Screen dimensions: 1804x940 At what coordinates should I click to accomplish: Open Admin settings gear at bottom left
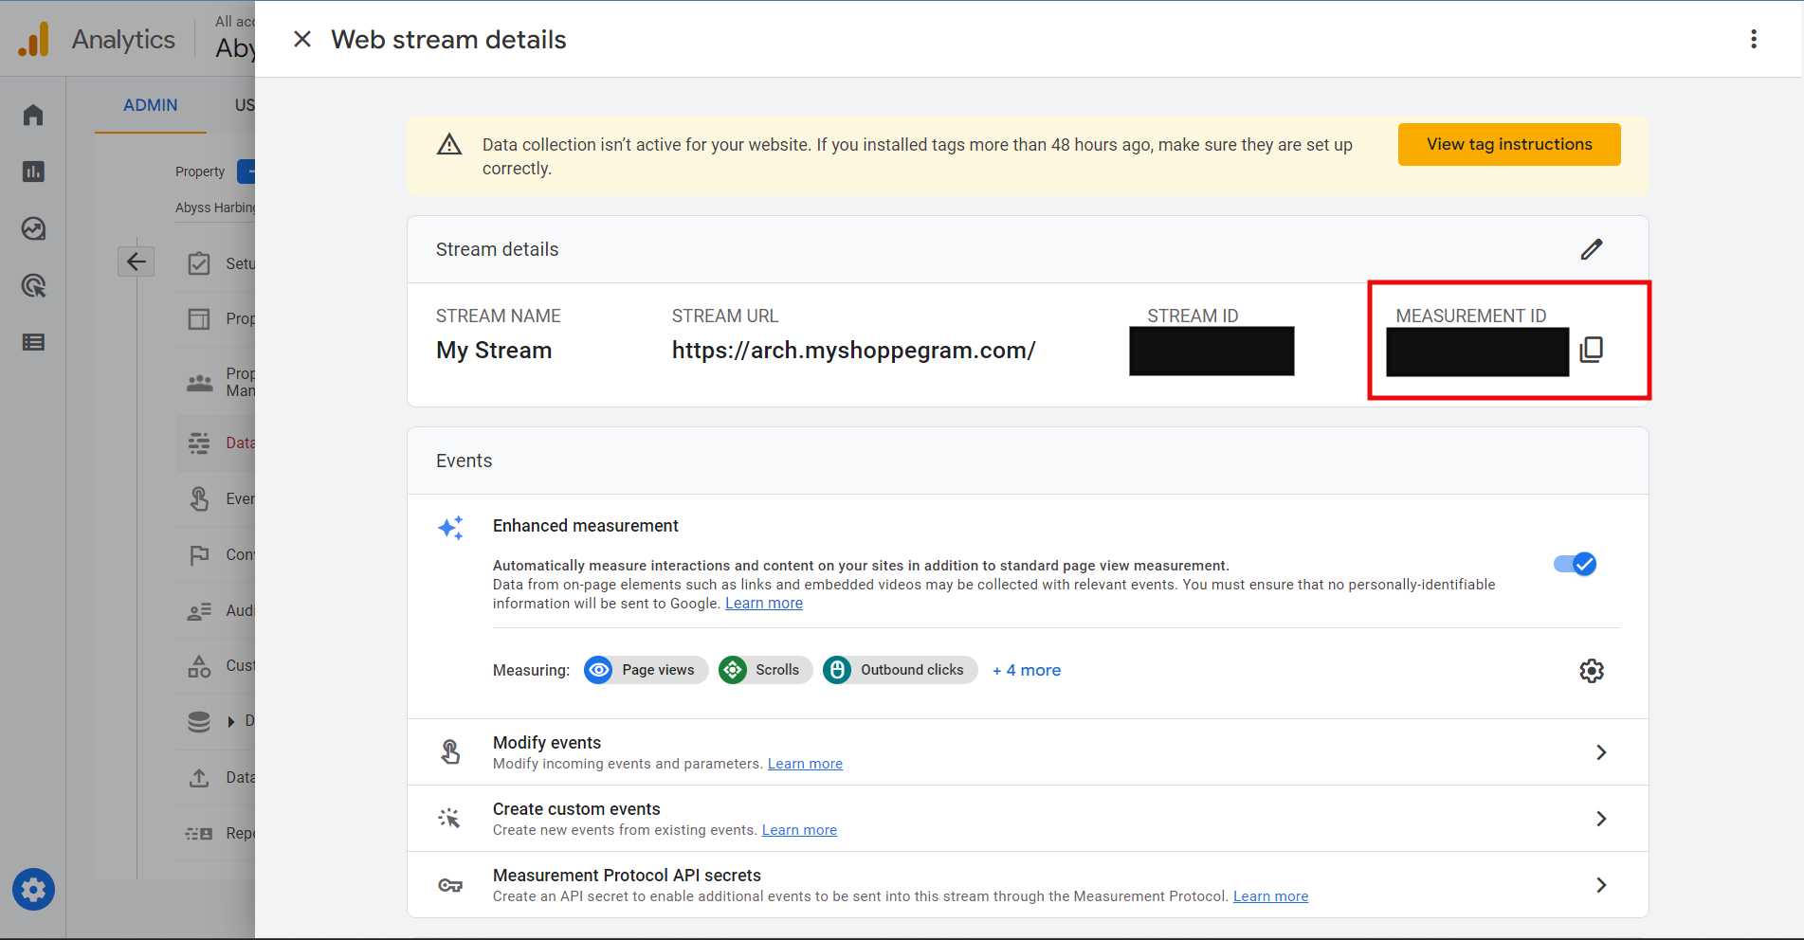coord(33,890)
